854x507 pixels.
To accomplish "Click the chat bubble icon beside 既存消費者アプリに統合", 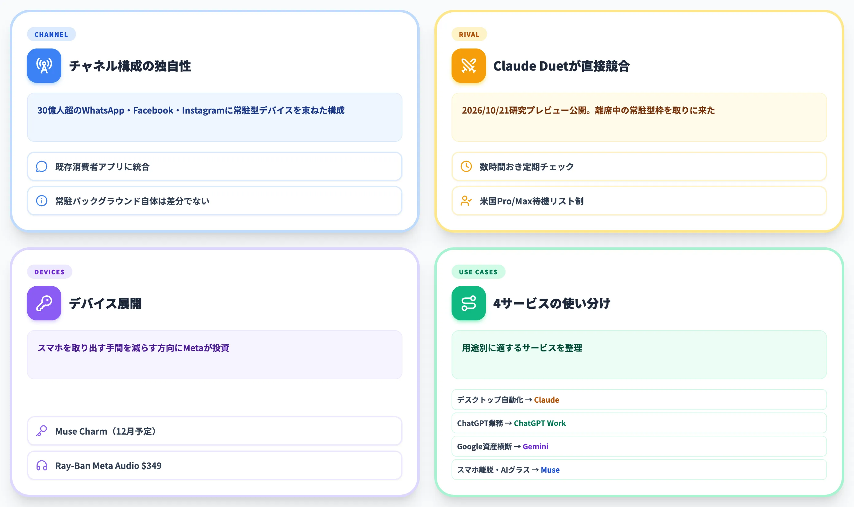I will [42, 166].
